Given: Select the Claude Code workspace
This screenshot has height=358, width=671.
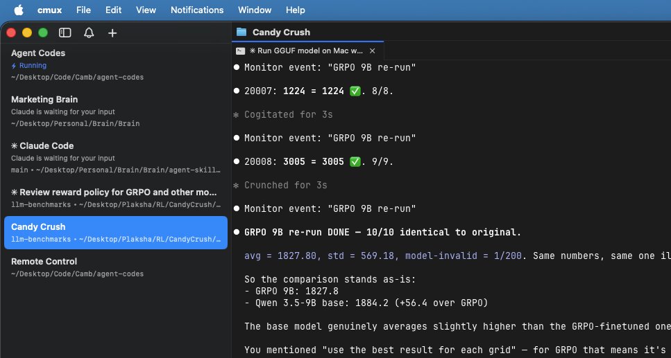Looking at the screenshot, I should click(x=116, y=157).
